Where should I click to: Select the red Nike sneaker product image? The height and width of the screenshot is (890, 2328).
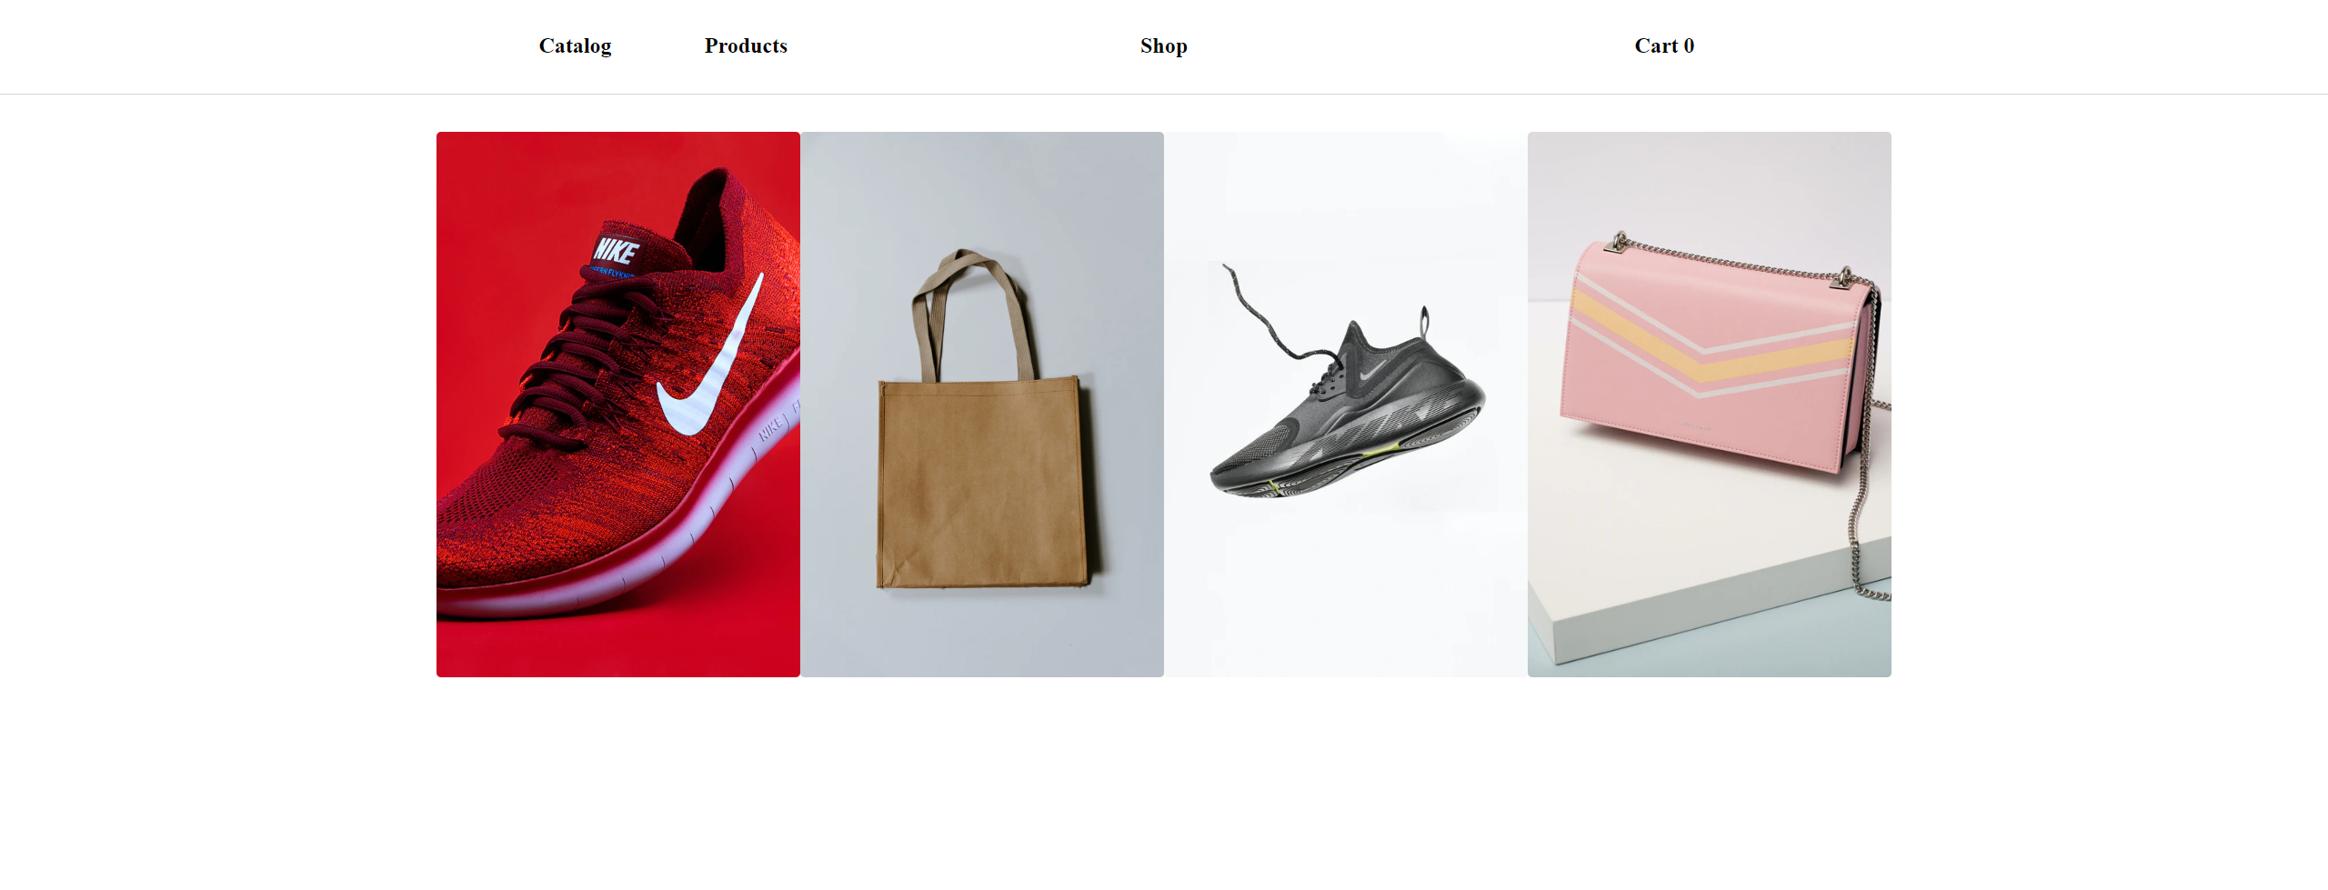point(618,405)
